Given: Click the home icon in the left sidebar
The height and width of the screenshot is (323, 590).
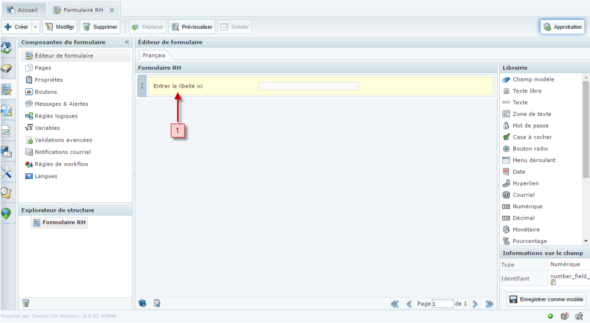Looking at the screenshot, I should 6,48.
